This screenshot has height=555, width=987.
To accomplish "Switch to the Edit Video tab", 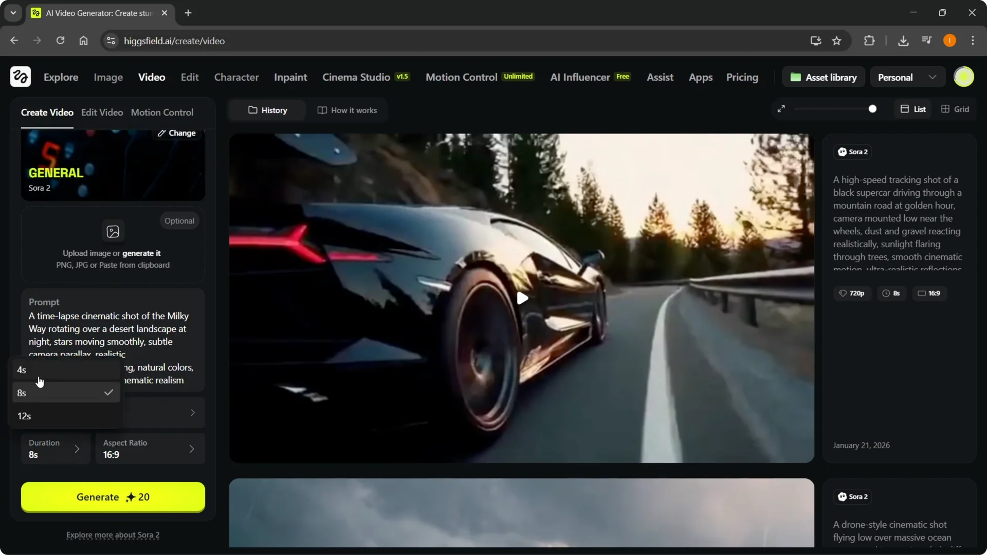I will pos(102,112).
